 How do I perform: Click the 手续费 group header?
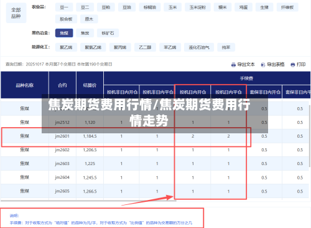(x=246, y=78)
